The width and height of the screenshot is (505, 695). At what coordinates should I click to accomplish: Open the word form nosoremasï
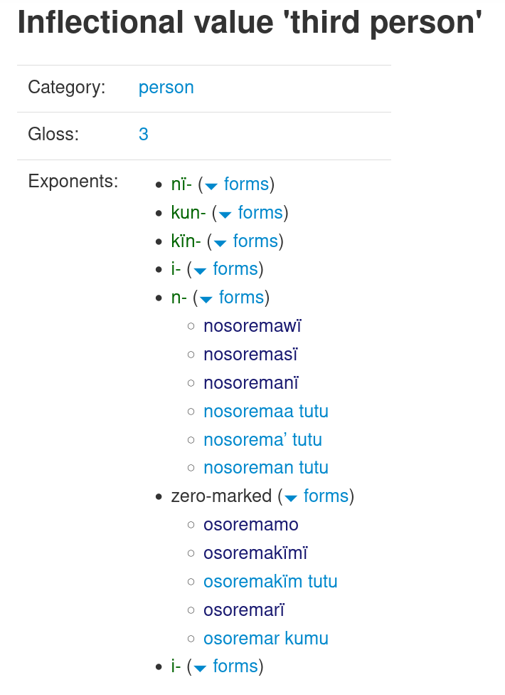point(250,355)
